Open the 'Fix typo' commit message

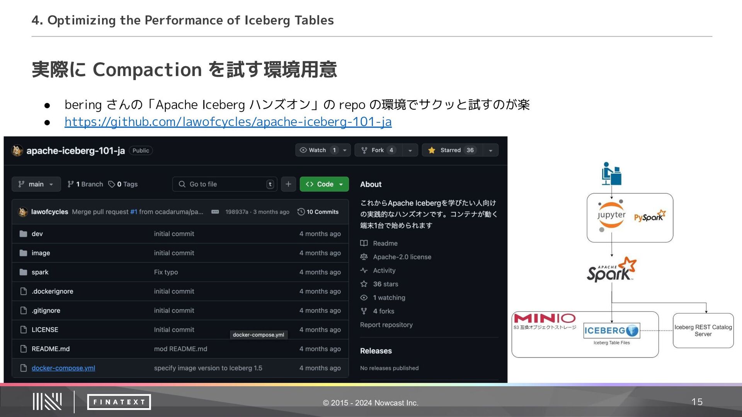[x=166, y=272]
